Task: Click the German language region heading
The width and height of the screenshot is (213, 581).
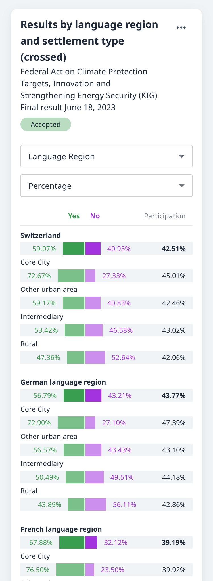Action: coord(63,382)
